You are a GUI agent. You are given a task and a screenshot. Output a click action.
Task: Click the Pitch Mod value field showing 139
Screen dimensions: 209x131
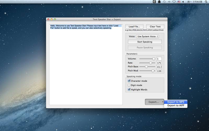click(x=159, y=71)
